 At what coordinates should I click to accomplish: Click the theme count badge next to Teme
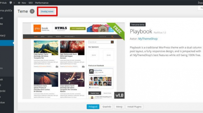(x=32, y=11)
